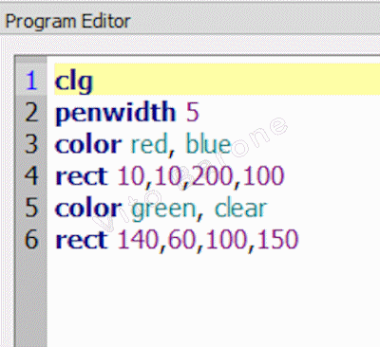Image resolution: width=380 pixels, height=347 pixels.
Task: Click the 'penwidth' keyword on line 2
Action: [x=116, y=112]
